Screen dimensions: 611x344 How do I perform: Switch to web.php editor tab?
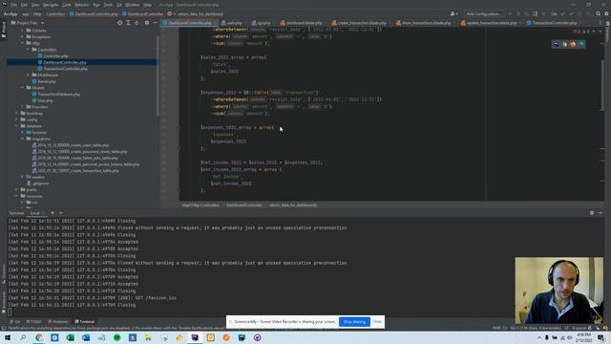click(231, 23)
